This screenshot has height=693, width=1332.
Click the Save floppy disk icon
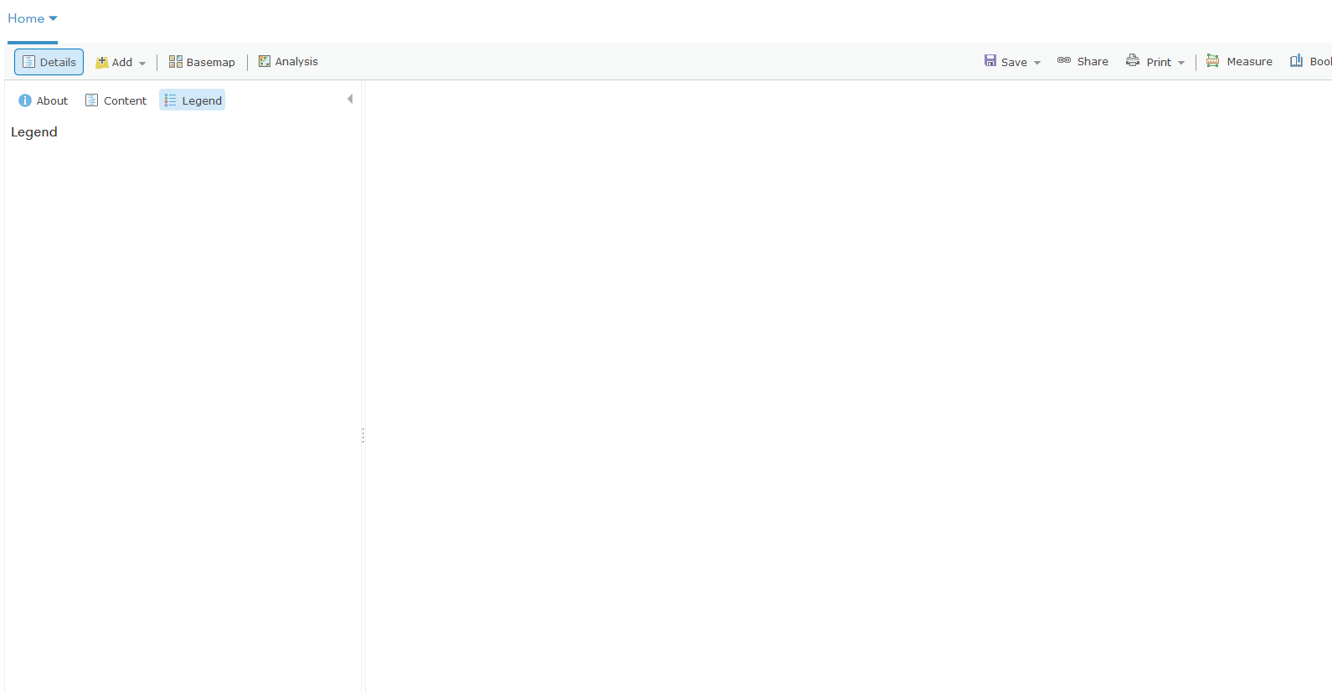click(x=990, y=61)
